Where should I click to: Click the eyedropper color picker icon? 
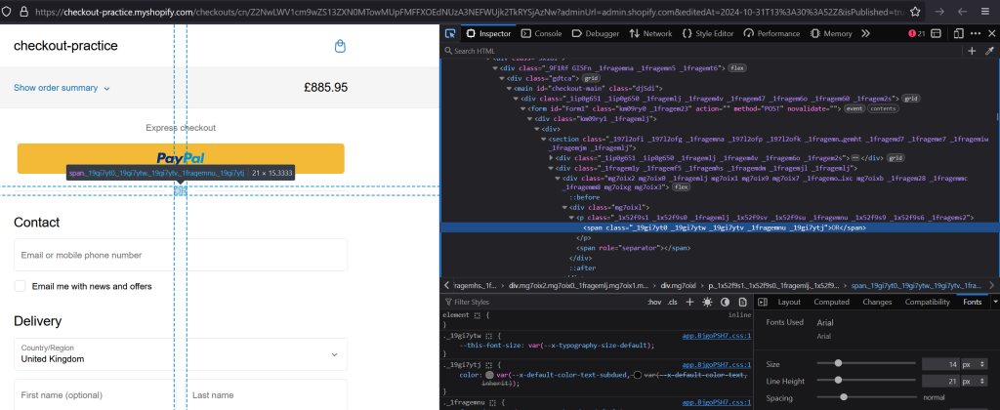tap(989, 50)
